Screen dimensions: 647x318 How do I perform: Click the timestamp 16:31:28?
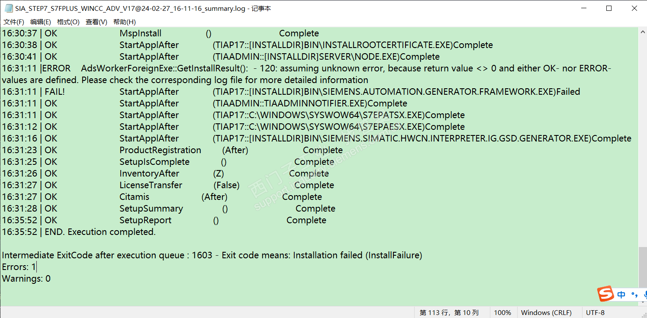pyautogui.click(x=19, y=209)
